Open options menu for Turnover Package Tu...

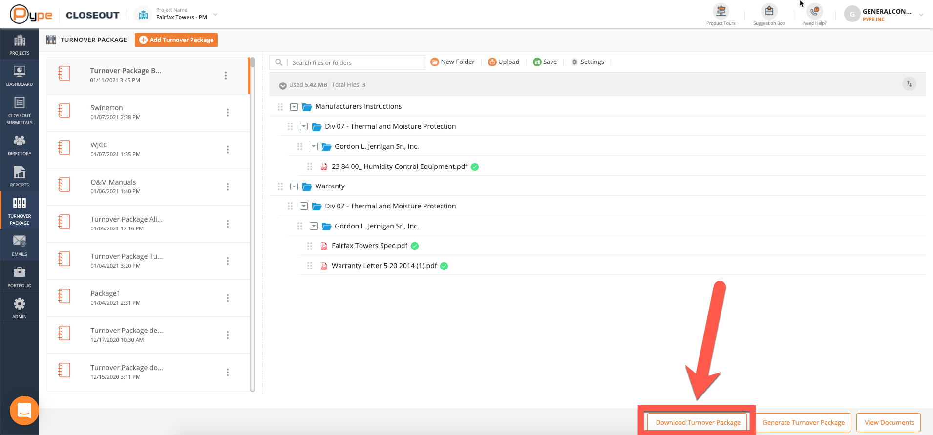click(x=227, y=261)
